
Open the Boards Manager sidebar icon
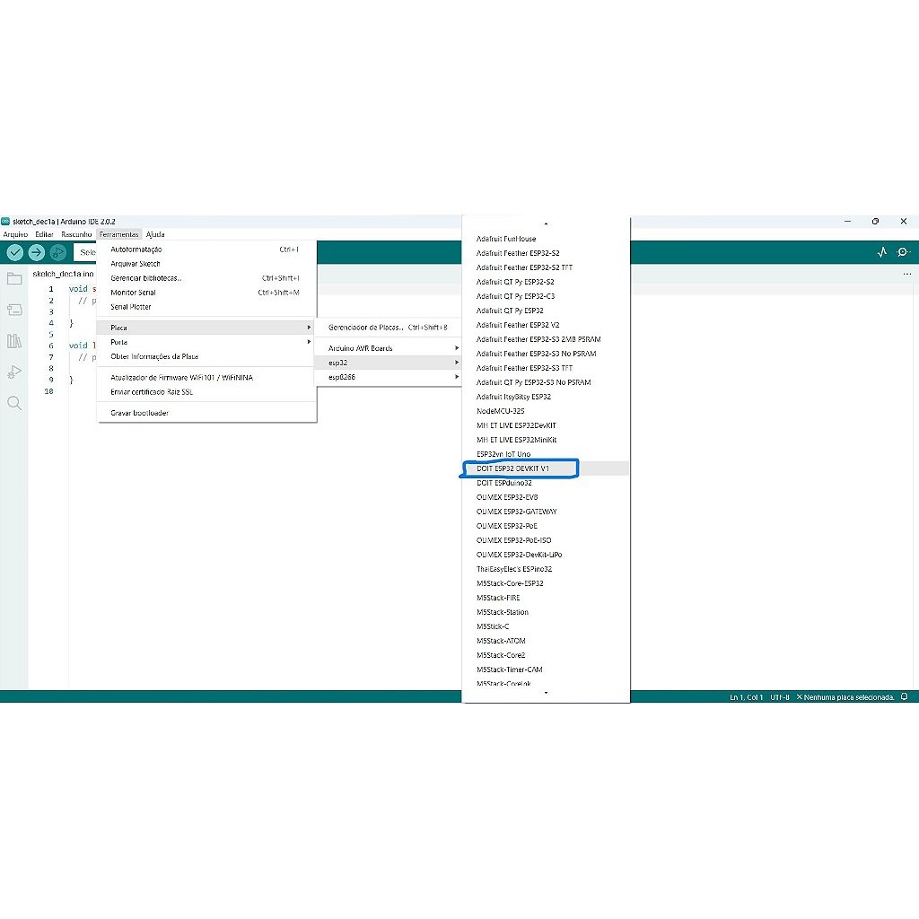(14, 311)
